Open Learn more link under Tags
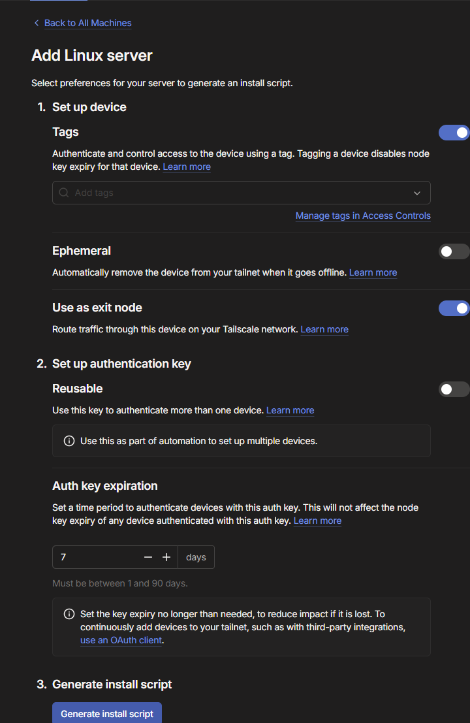The height and width of the screenshot is (723, 470). 187,167
